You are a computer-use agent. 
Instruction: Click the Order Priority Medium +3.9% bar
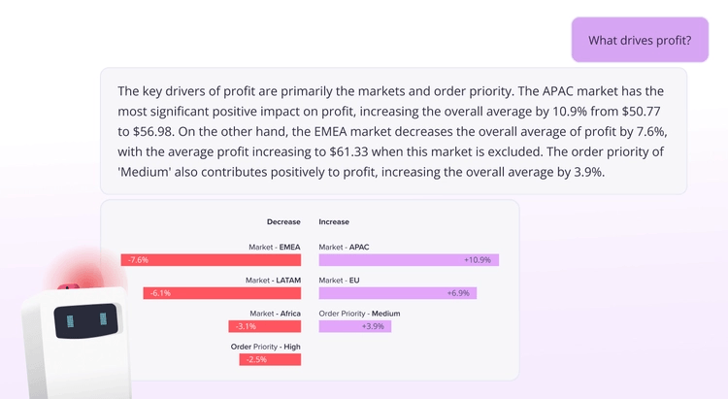point(355,326)
